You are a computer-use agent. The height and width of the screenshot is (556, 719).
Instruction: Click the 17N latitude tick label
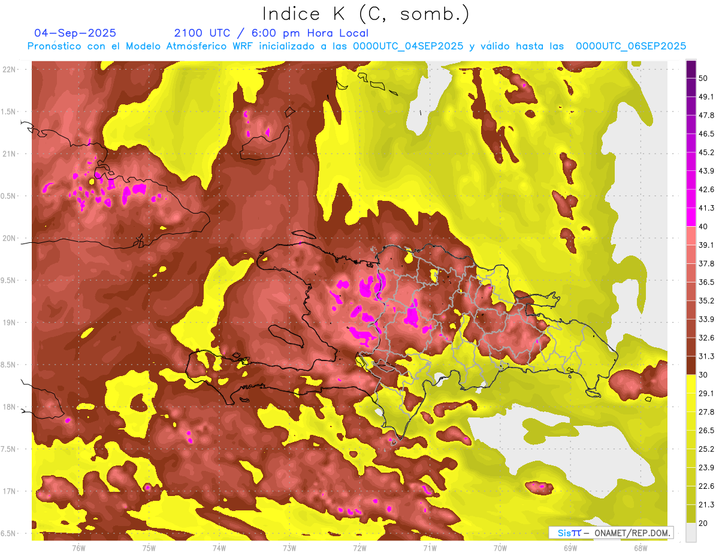click(x=9, y=491)
